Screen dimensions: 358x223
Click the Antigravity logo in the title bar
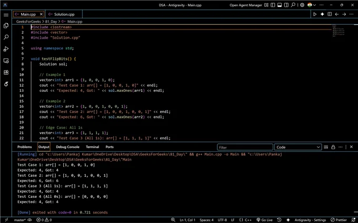coord(5,5)
